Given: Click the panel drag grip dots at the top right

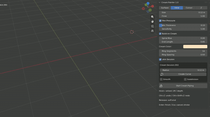Looking at the screenshot, I should coord(206,2).
